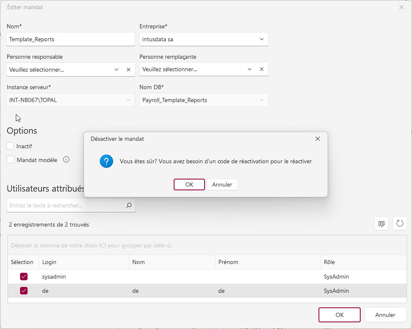Image resolution: width=412 pixels, height=329 pixels.
Task: Expand the Personne remplaçante dropdown
Action: (250, 70)
